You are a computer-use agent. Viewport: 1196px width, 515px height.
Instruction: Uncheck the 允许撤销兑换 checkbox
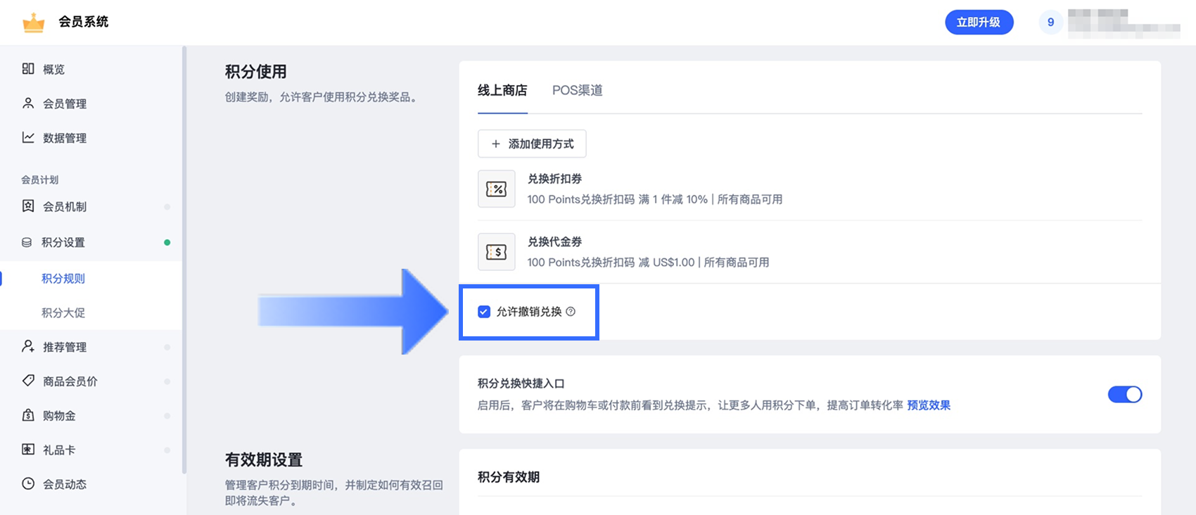tap(484, 312)
